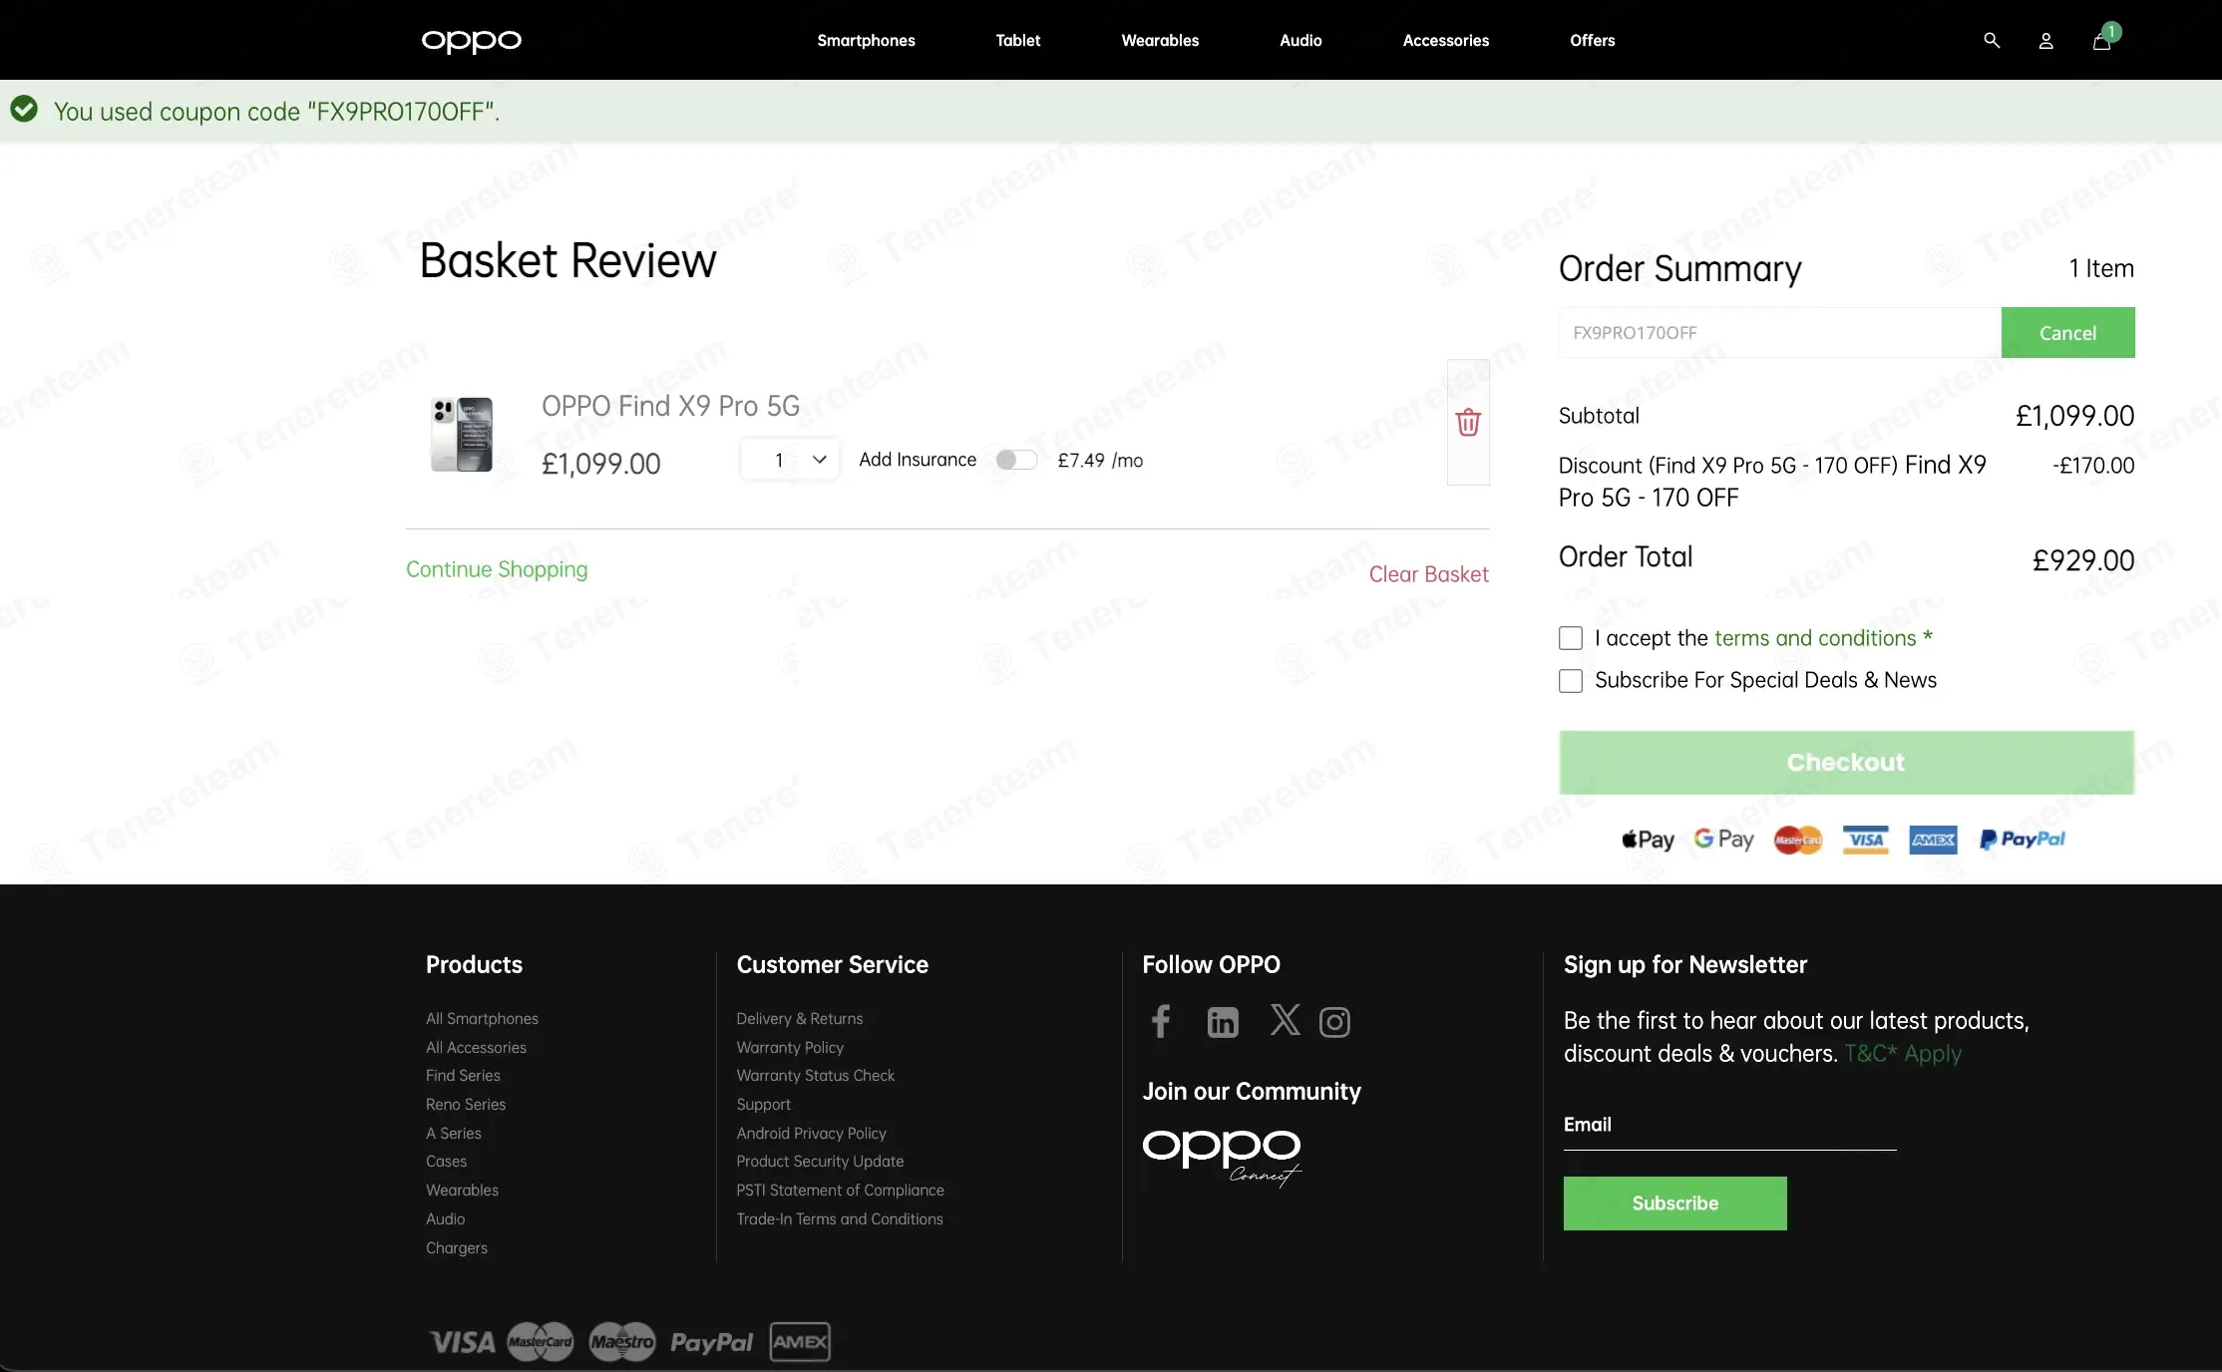Open OPPO's X (Twitter) icon

(1285, 1020)
